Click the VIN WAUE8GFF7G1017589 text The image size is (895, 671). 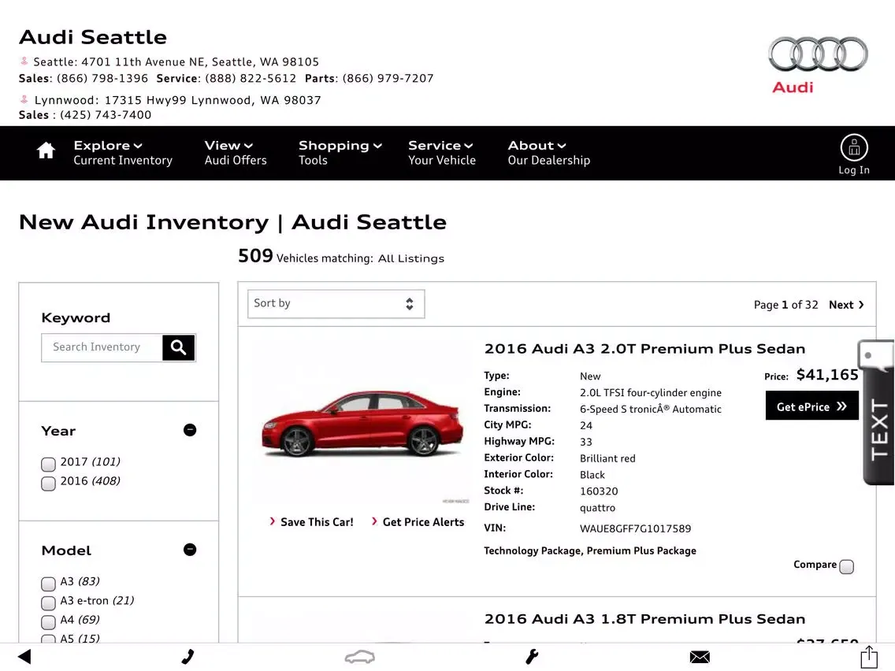tap(635, 529)
